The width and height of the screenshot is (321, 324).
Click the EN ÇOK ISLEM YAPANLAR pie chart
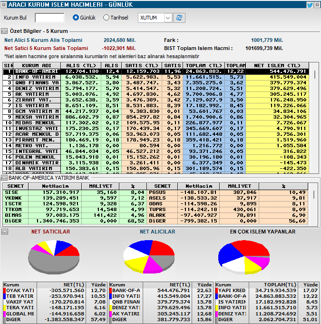(x=244, y=257)
